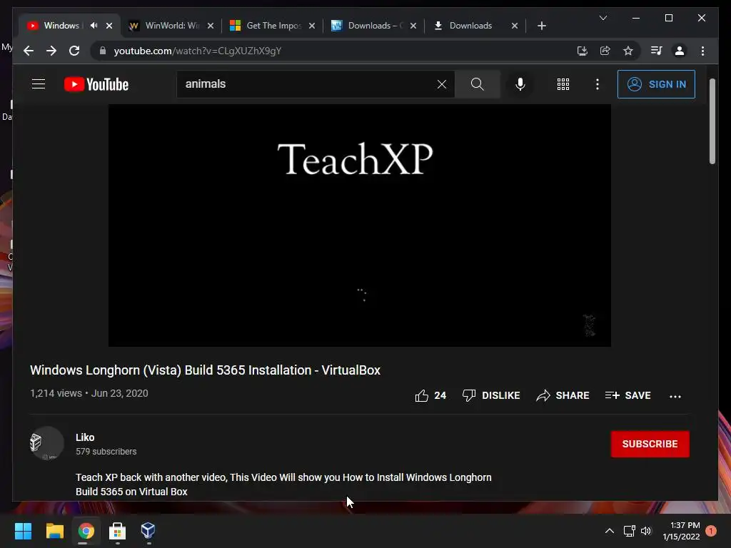Close the WinWorld tab
Viewport: 731px width, 548px height.
[x=211, y=26]
